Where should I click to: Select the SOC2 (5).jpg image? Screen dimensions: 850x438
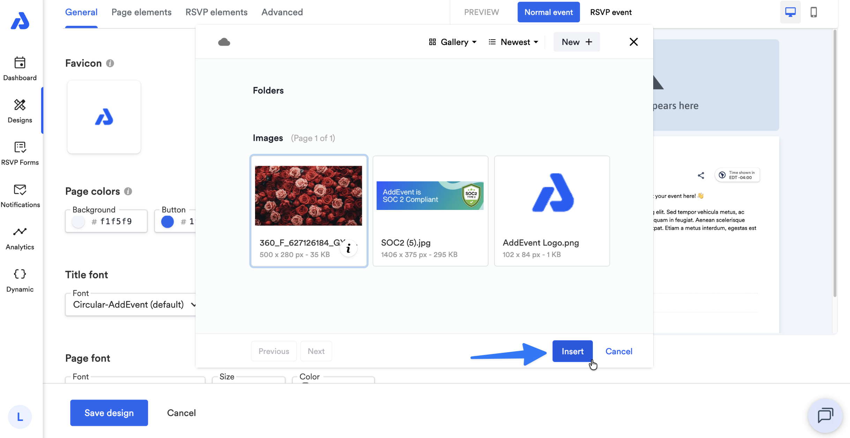[430, 211]
